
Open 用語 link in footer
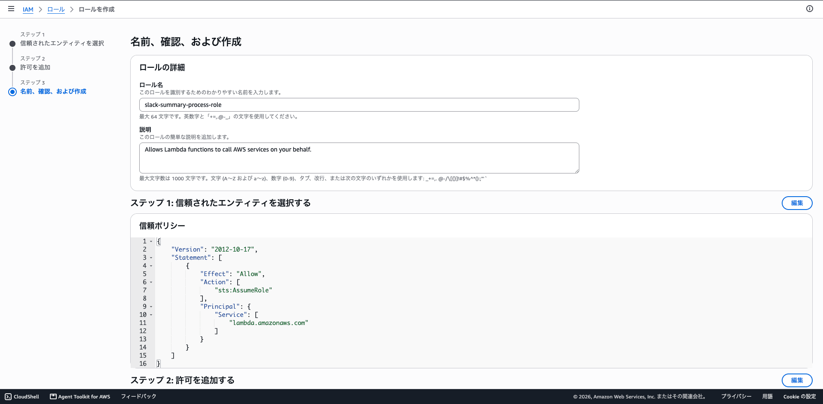(x=768, y=397)
